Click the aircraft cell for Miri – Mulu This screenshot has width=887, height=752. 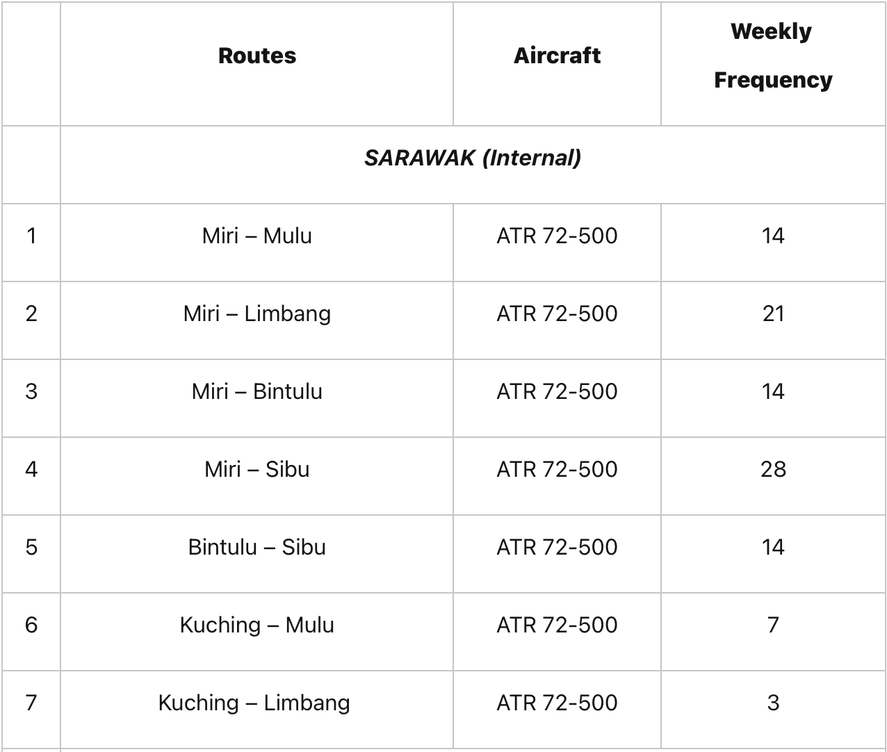pyautogui.click(x=557, y=236)
